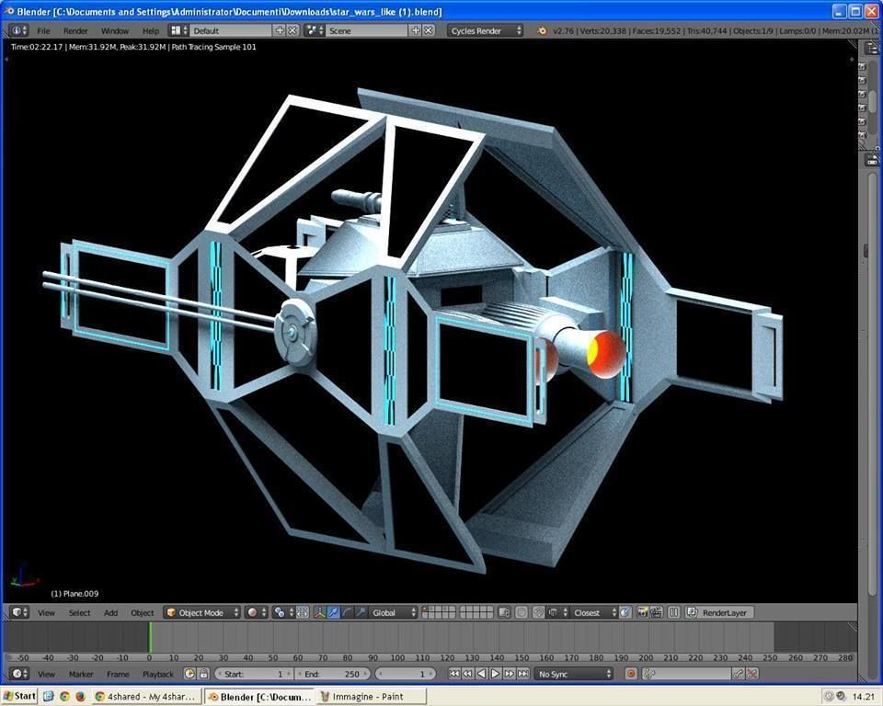Toggle lock camera and layers to scene
883x706 pixels.
[x=505, y=612]
